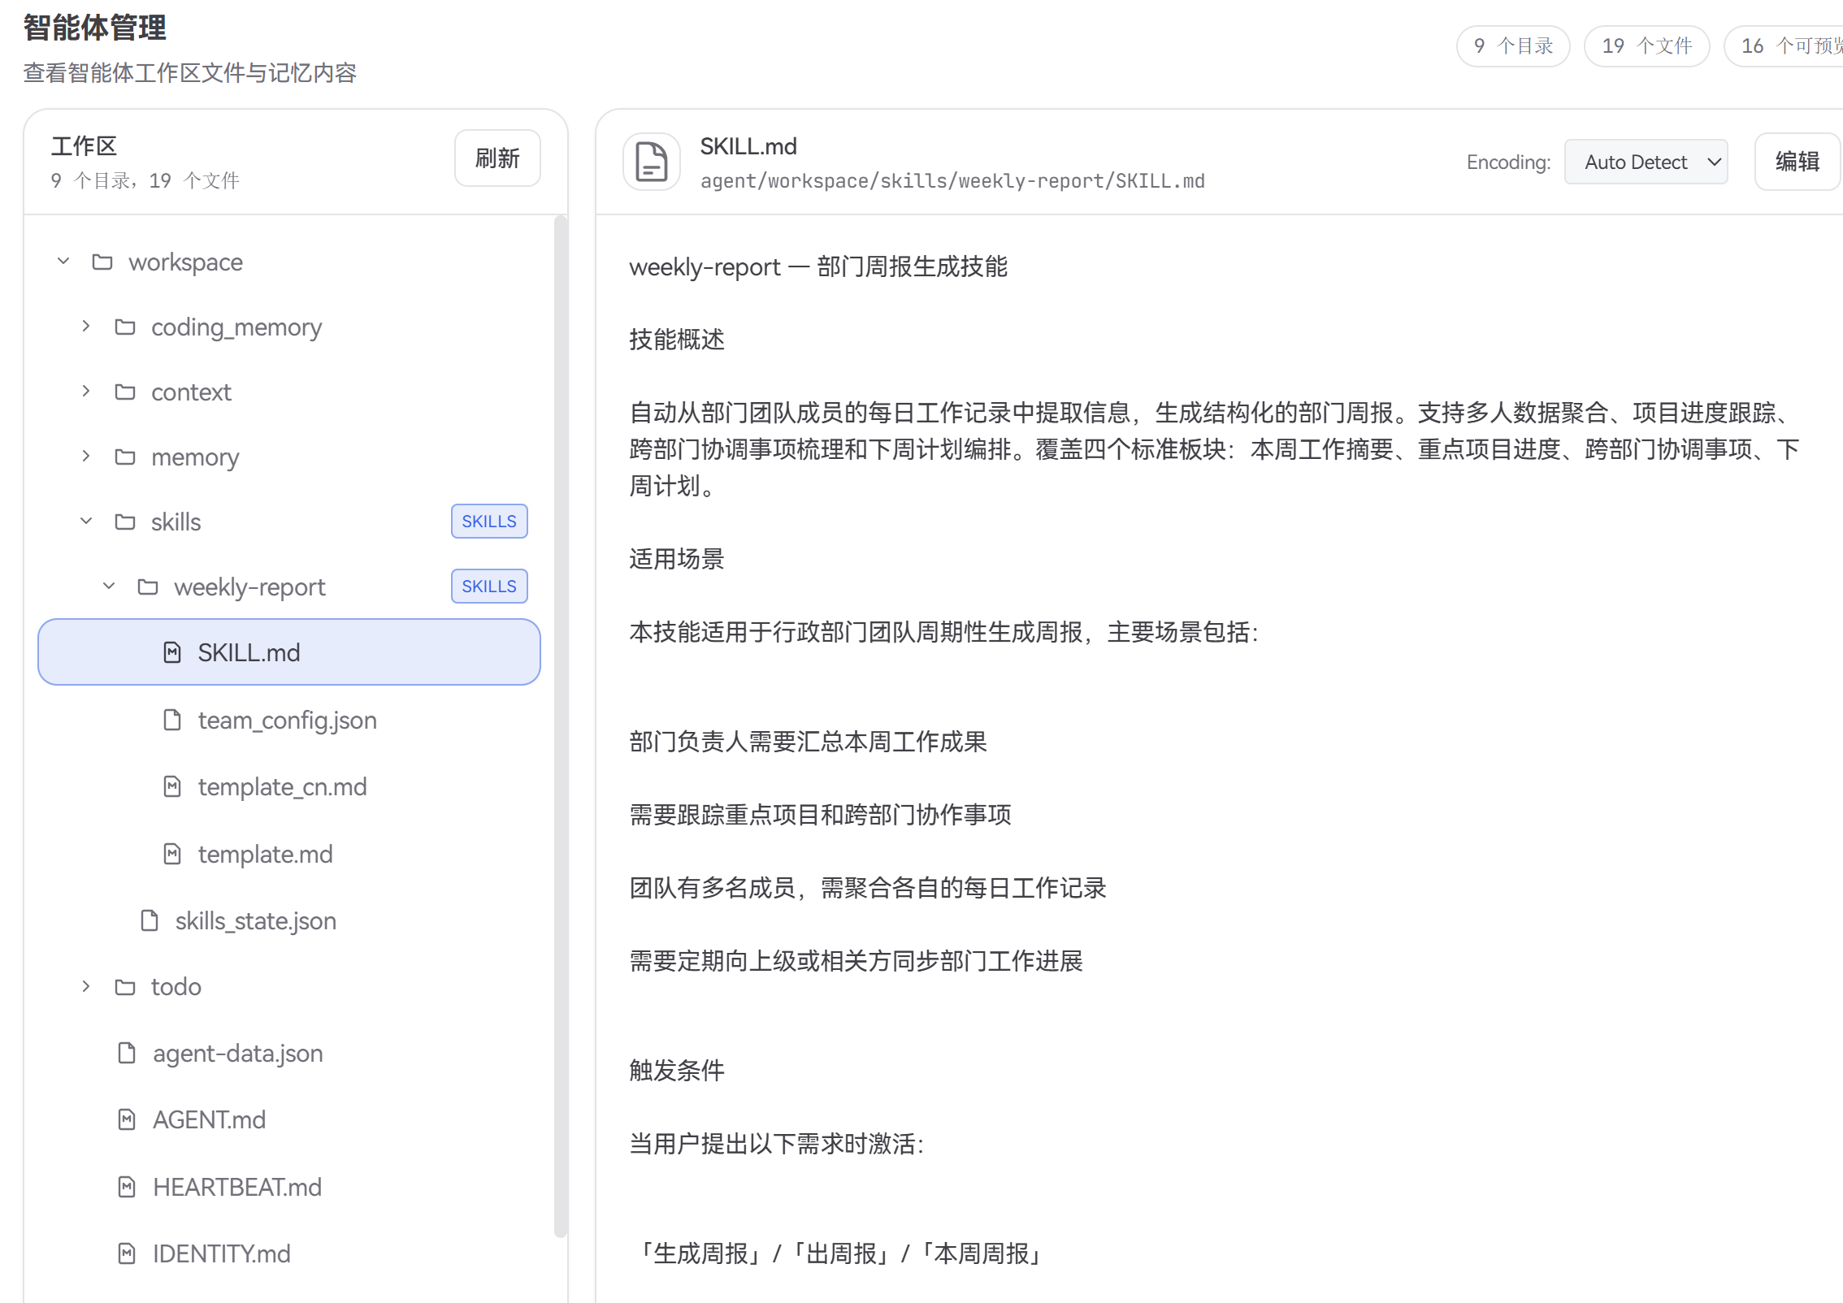The width and height of the screenshot is (1843, 1303).
Task: Click the workspace folder icon
Action: point(102,262)
